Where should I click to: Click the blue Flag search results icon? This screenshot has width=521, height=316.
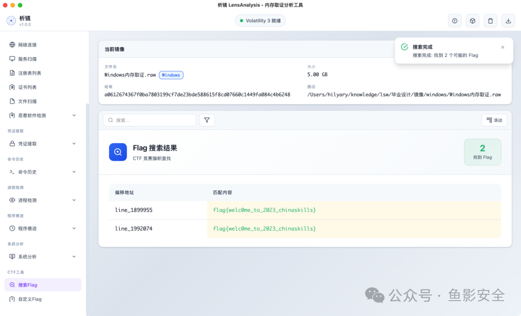tap(118, 152)
